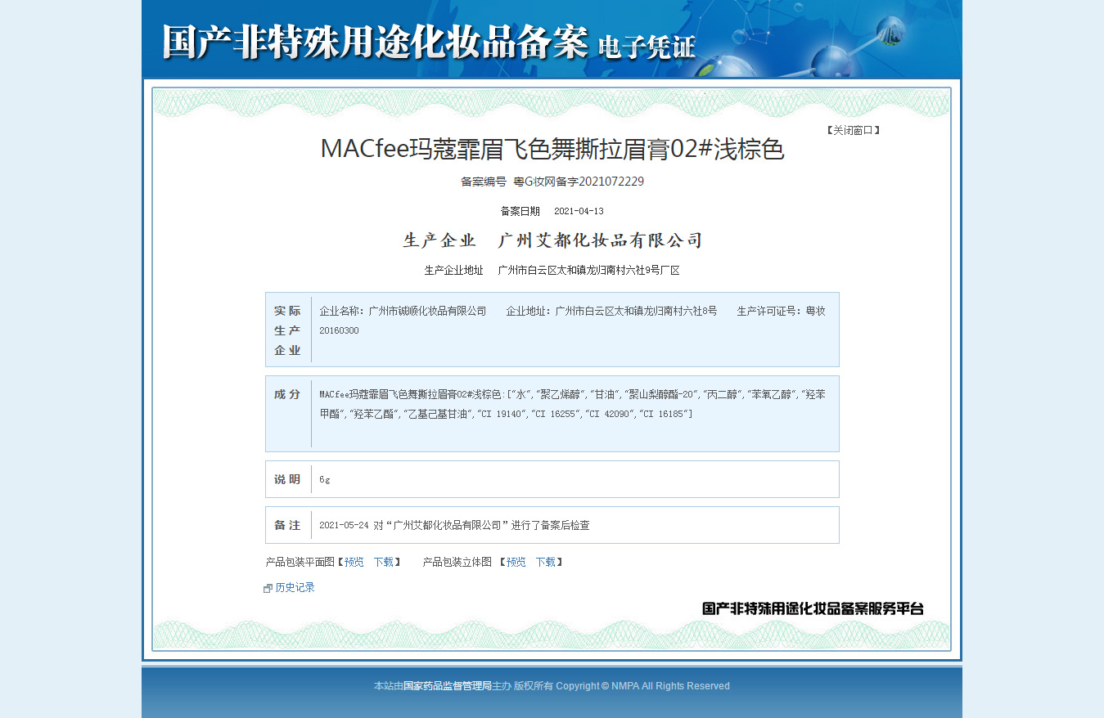Click the 备案编号 label

(x=484, y=182)
